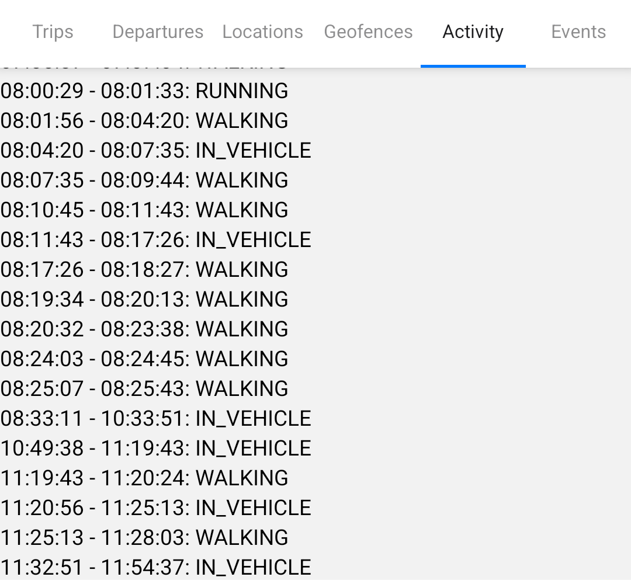Select the 08:17:26 WALKING activity
This screenshot has height=584, width=631.
click(x=144, y=269)
